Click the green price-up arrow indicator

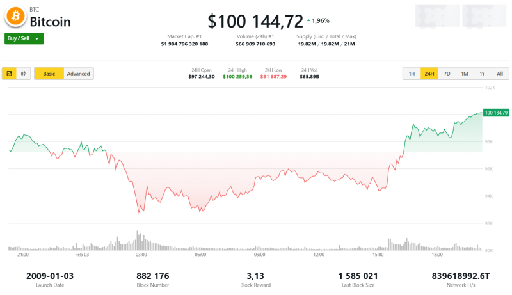pos(308,20)
